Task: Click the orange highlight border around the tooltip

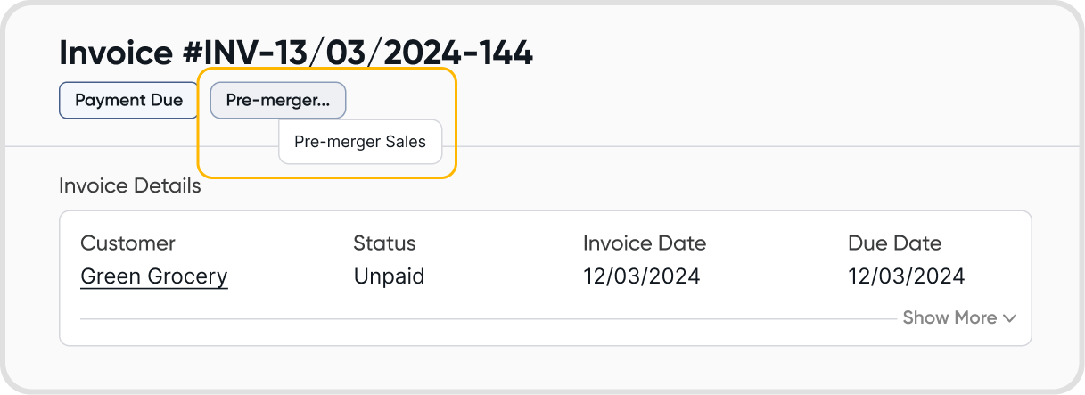Action: [x=456, y=125]
